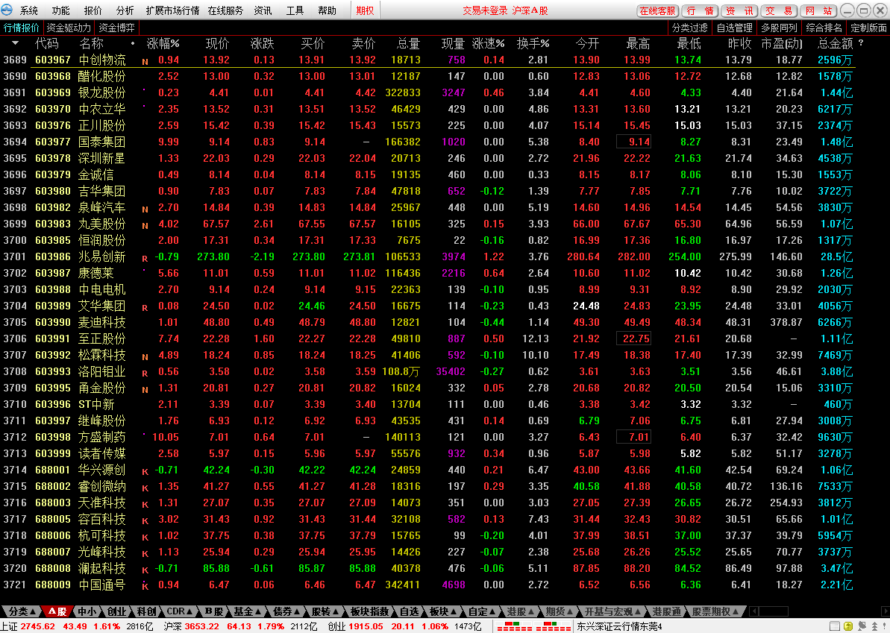Open the 扩展市场行情 menu
The width and height of the screenshot is (890, 633).
click(x=172, y=10)
